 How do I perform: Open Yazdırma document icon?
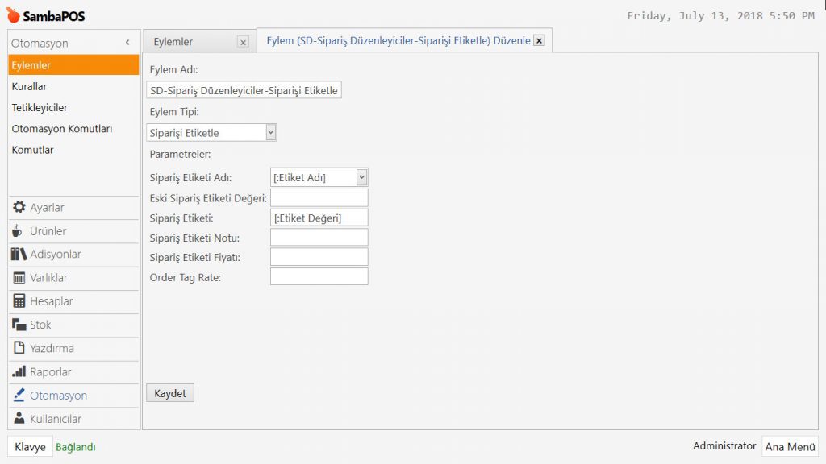[x=19, y=348]
